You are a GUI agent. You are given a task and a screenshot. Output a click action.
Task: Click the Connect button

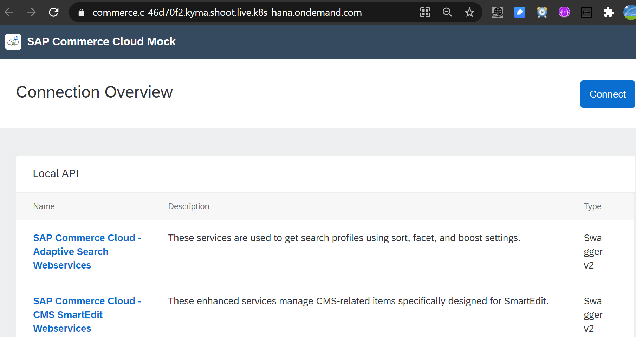(x=608, y=94)
